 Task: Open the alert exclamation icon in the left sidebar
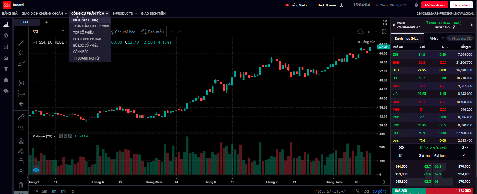coord(6,80)
